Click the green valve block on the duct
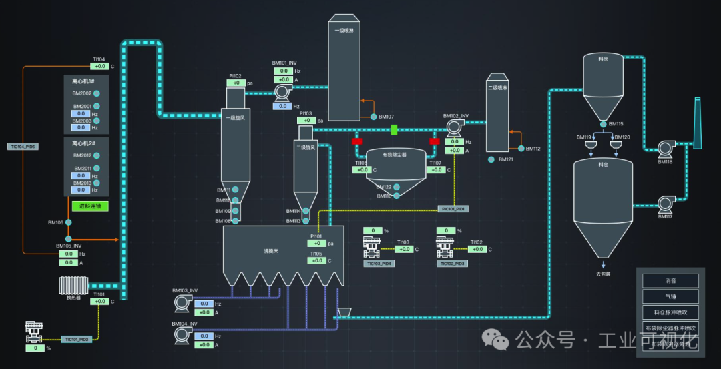721x369 pixels. pyautogui.click(x=394, y=129)
